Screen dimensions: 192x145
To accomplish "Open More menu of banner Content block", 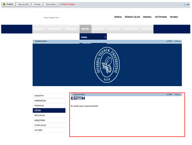I will point(177,41).
